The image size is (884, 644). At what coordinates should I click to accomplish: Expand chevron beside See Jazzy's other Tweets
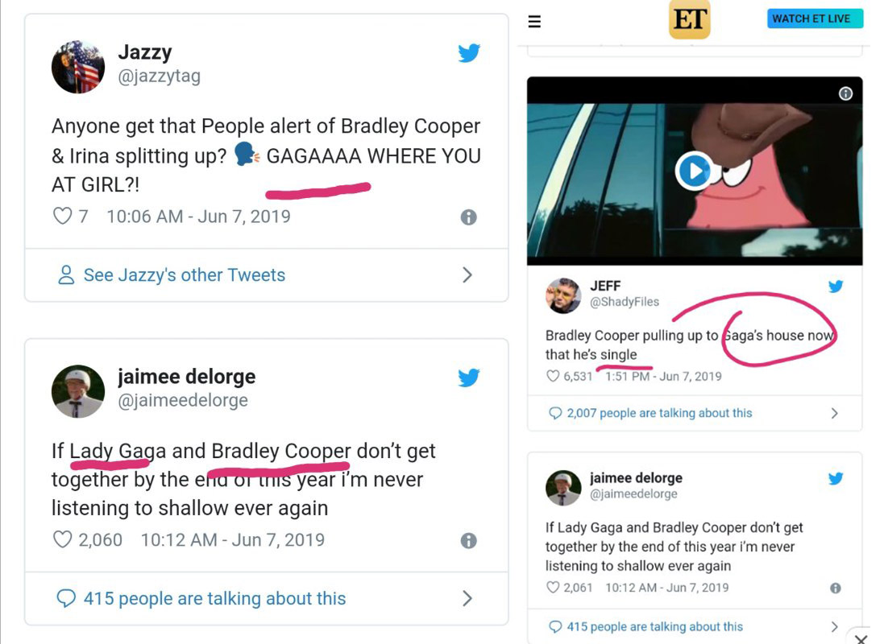(467, 275)
